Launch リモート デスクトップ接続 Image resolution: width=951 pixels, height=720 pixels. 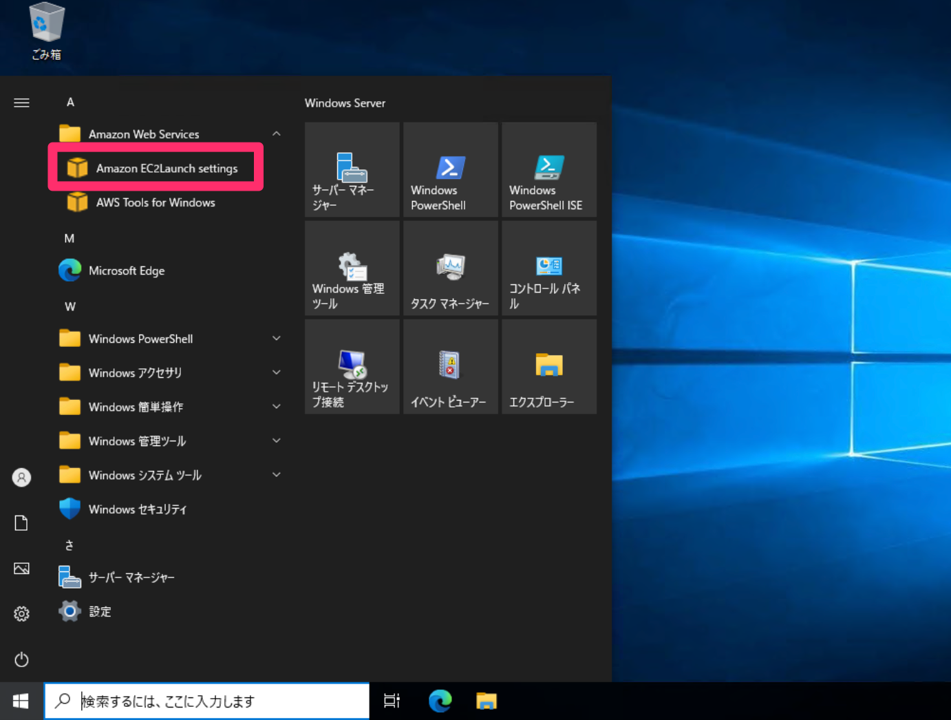352,366
